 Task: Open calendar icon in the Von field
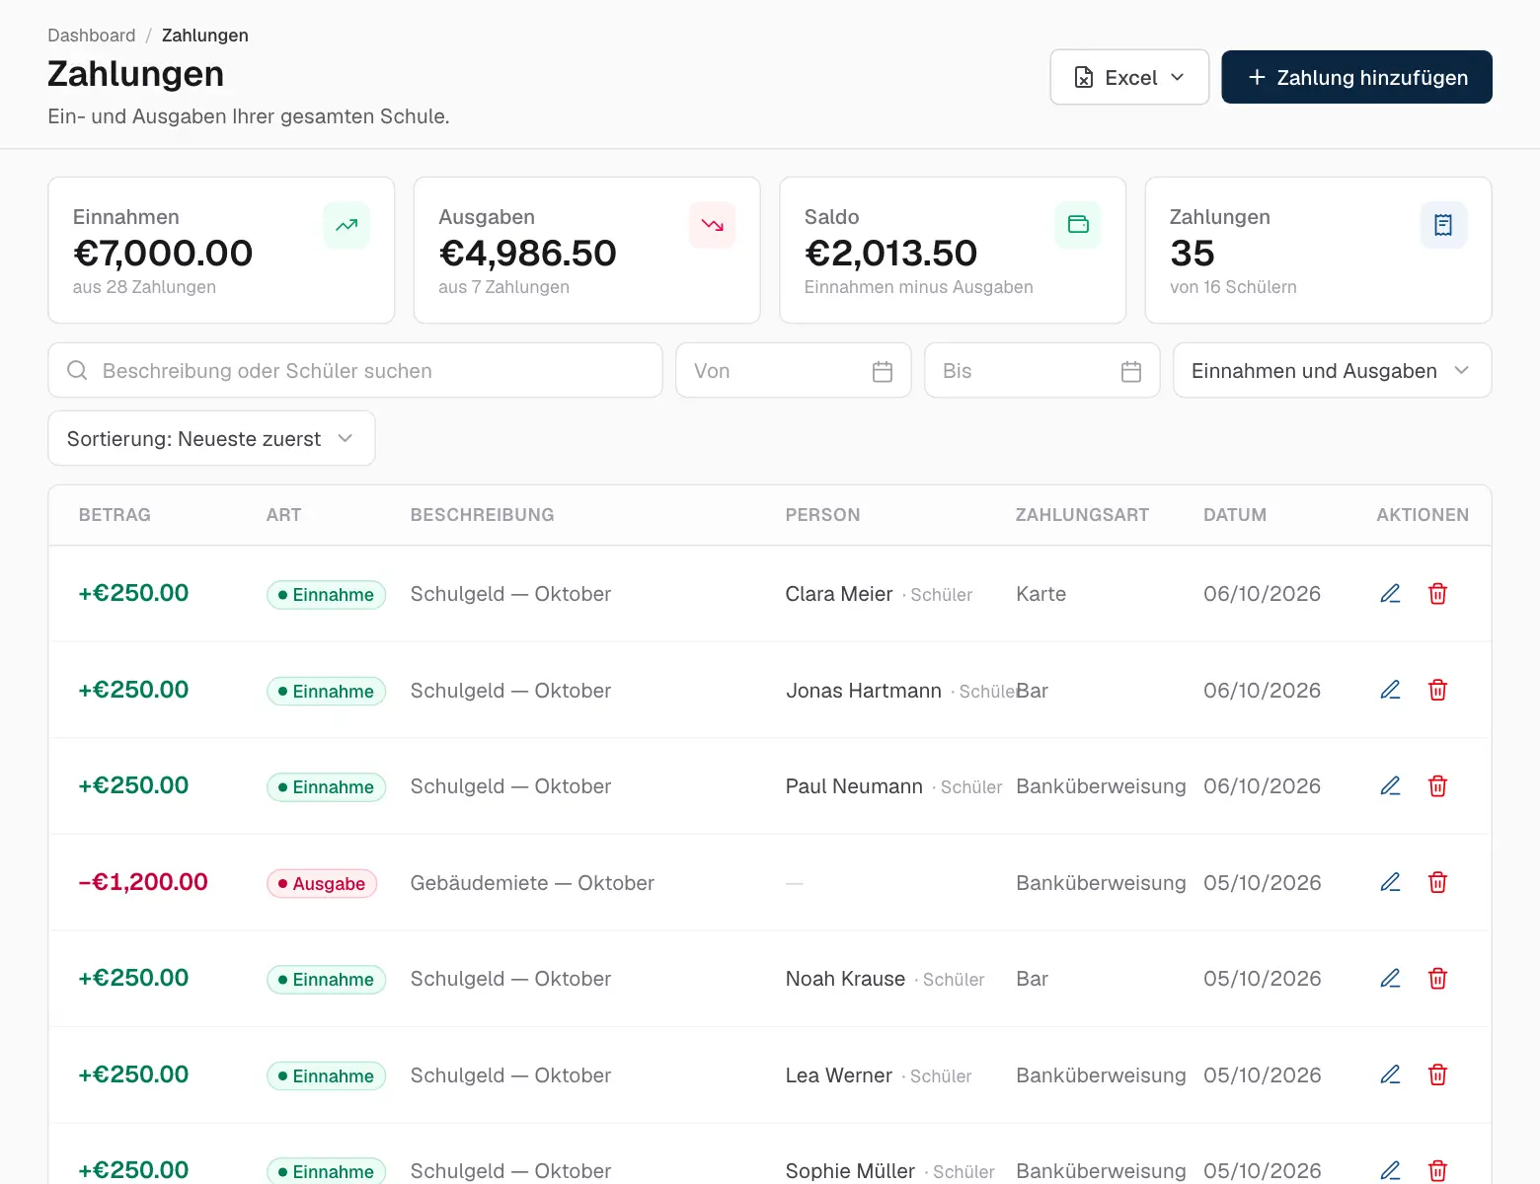click(x=883, y=371)
